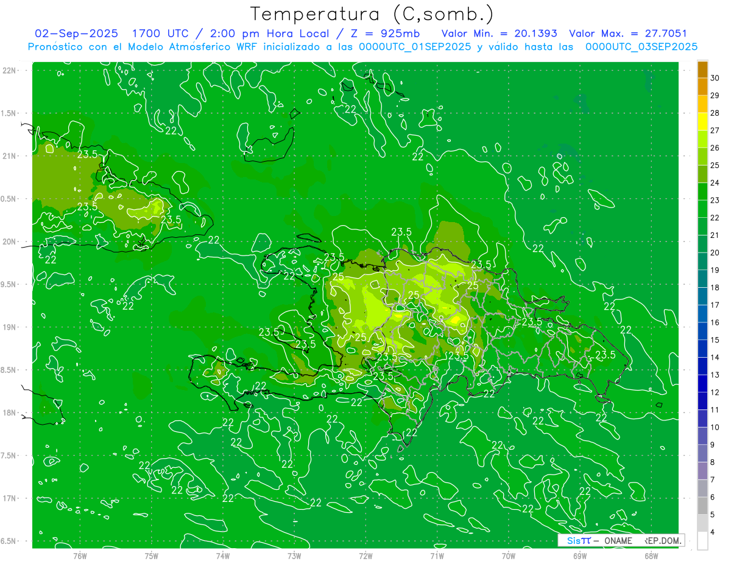
Task: Click the '74W' longitude axis label
Action: [x=223, y=555]
